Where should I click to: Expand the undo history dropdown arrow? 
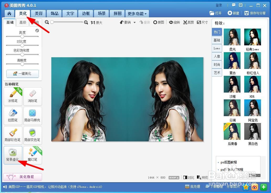(x=135, y=23)
